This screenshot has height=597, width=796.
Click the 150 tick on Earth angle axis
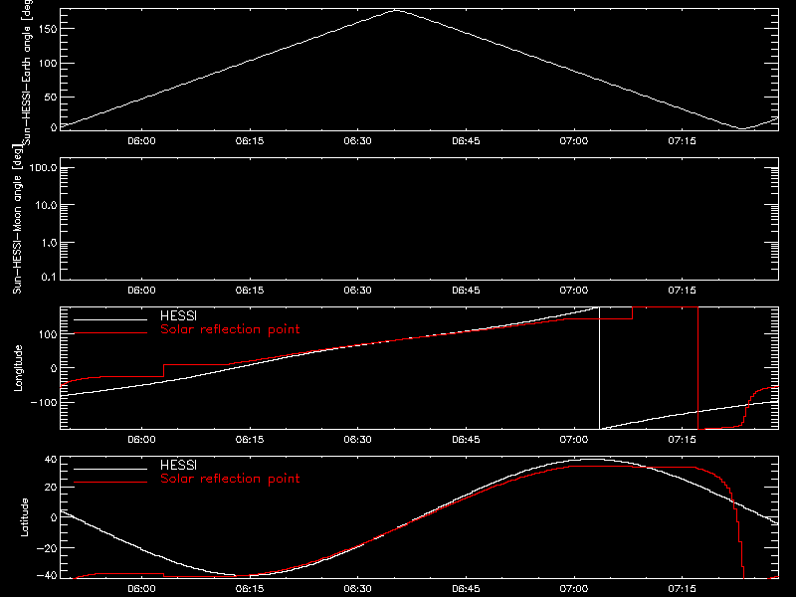point(48,29)
